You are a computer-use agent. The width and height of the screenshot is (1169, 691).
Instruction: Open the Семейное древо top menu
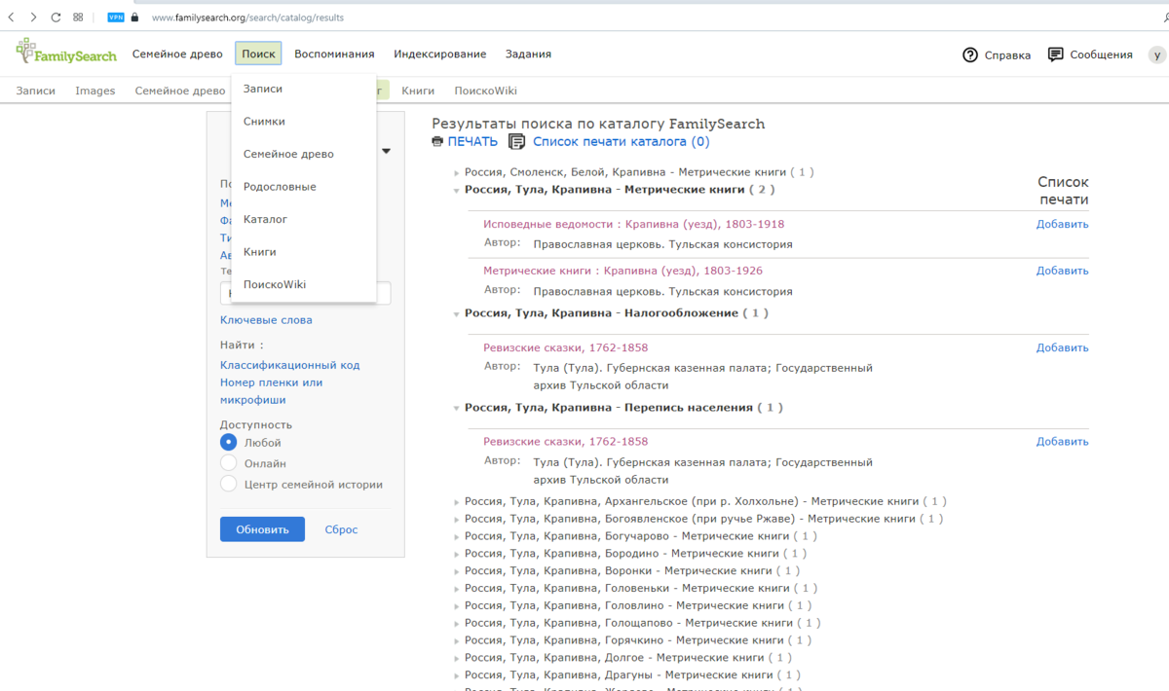[x=178, y=55]
